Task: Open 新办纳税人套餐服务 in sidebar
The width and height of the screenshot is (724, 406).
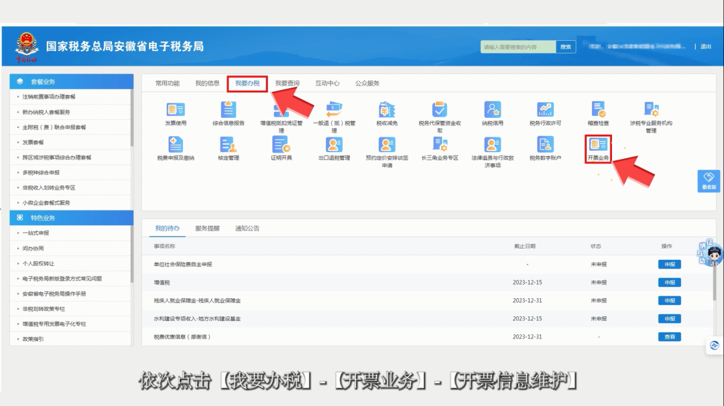Action: point(46,112)
